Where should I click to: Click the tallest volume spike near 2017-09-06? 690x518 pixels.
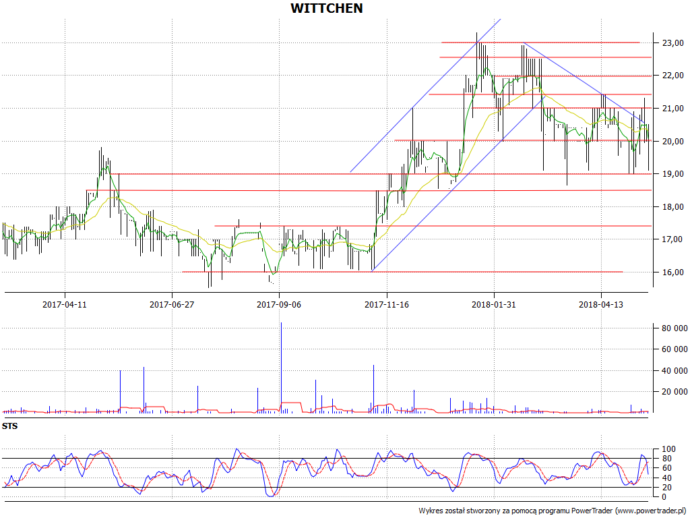tap(281, 368)
